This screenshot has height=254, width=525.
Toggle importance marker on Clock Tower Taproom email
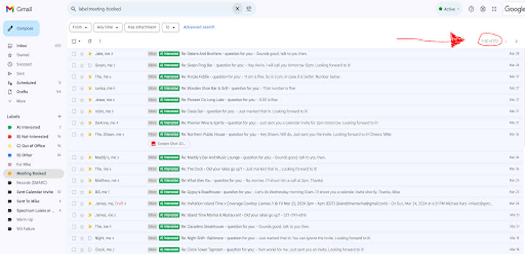(90, 249)
